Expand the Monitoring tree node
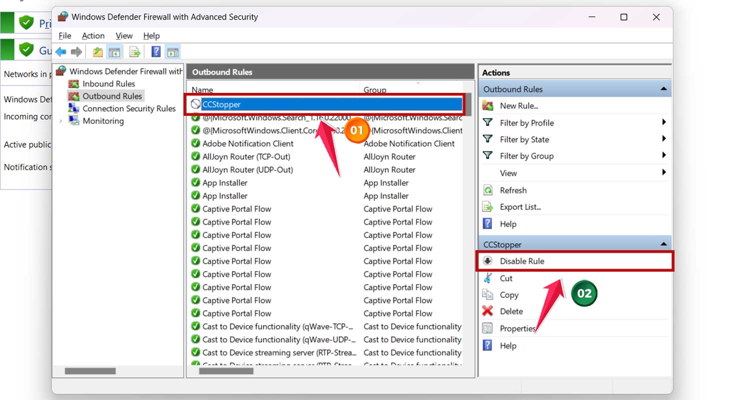This screenshot has height=400, width=750. pyautogui.click(x=61, y=121)
